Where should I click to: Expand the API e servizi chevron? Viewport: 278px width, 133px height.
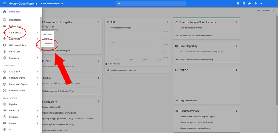click(x=37, y=33)
